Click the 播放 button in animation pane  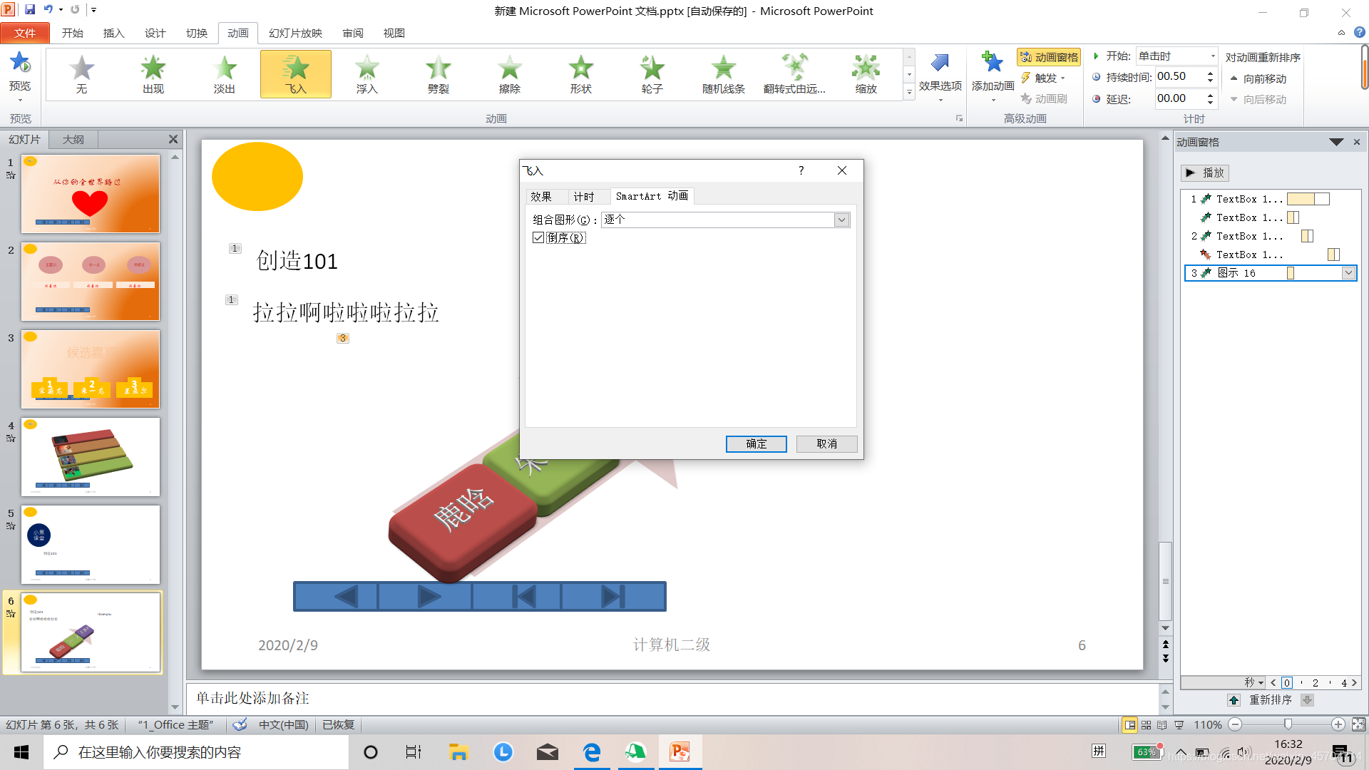[x=1205, y=173]
